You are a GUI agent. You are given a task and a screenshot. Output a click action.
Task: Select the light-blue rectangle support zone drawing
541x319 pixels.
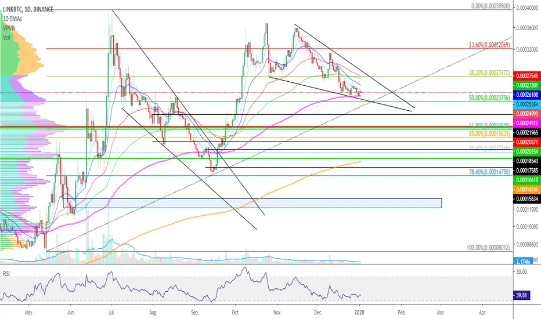pyautogui.click(x=252, y=203)
